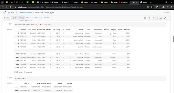Screen dimensions: 174x93
Task: Click the Gujarat state cell
Action: pos(80,47)
